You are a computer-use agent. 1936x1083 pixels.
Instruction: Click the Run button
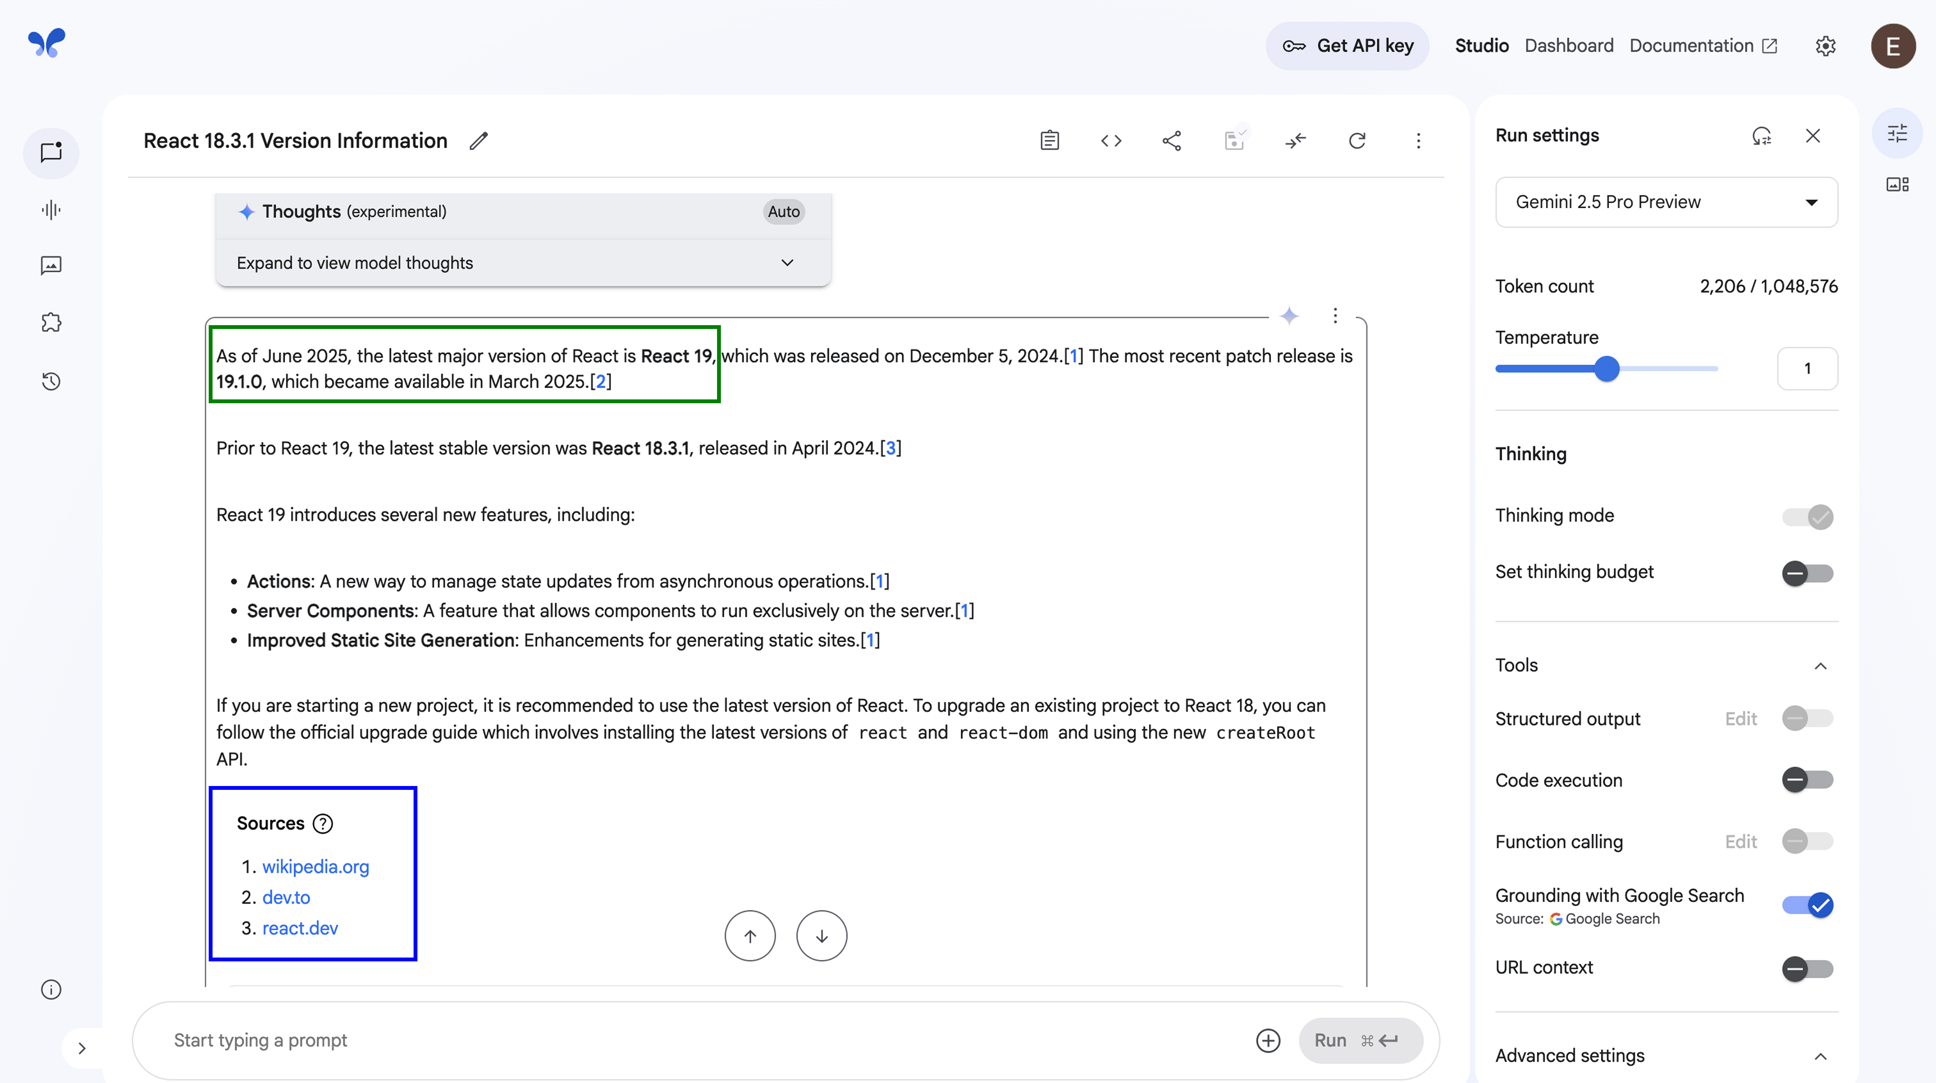1360,1040
